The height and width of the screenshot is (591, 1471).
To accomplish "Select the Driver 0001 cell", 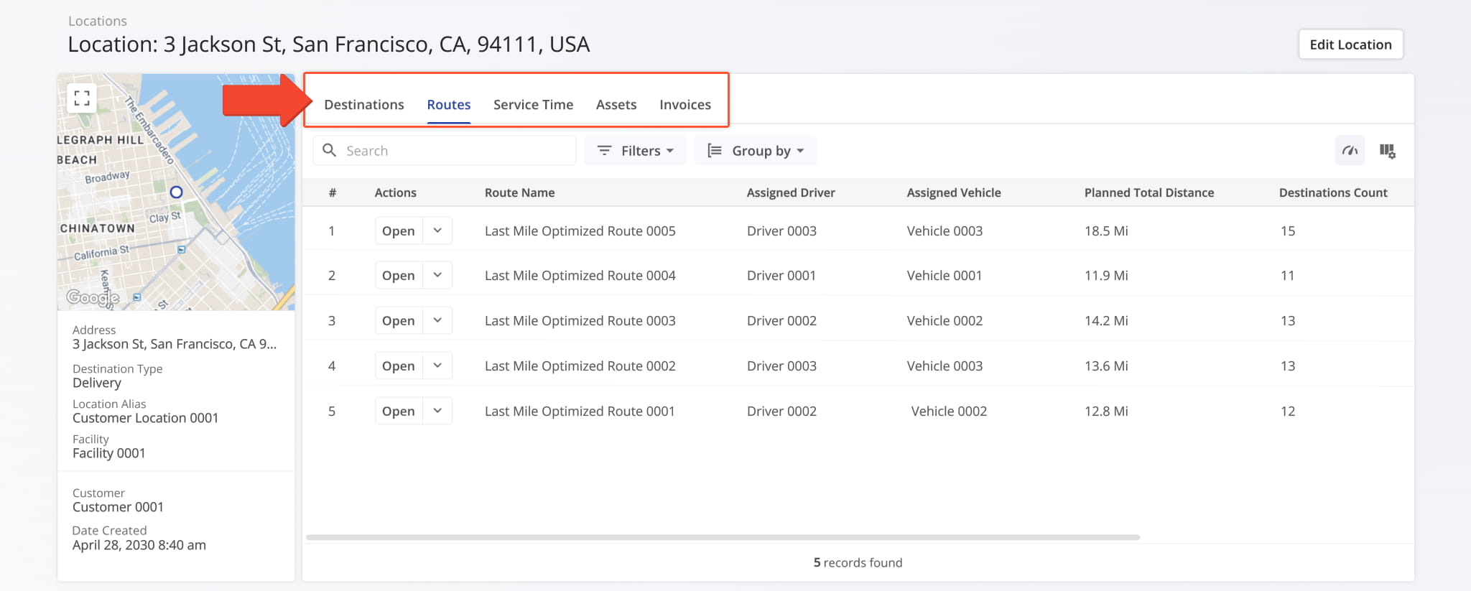I will pyautogui.click(x=781, y=275).
